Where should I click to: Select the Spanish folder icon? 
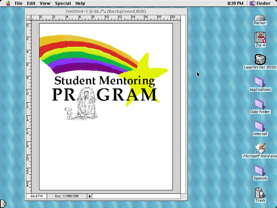[259, 171]
